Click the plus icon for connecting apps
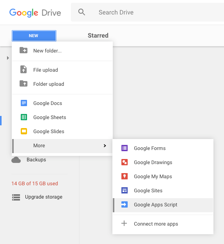The height and width of the screenshot is (244, 224). 124,223
